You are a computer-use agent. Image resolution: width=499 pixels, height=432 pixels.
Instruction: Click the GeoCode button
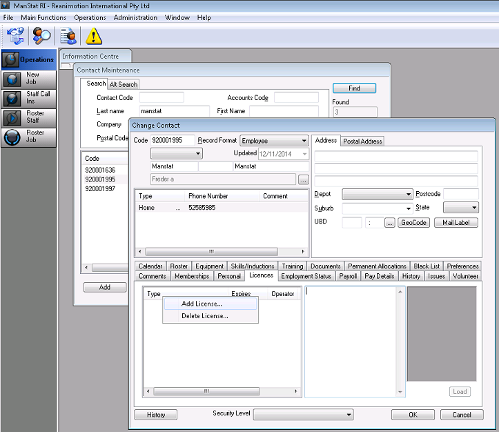[414, 223]
